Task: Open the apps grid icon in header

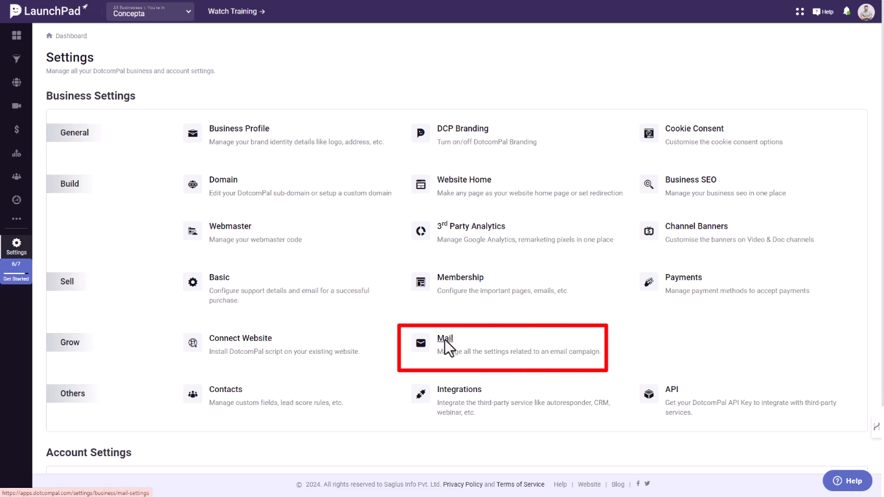Action: pos(800,12)
